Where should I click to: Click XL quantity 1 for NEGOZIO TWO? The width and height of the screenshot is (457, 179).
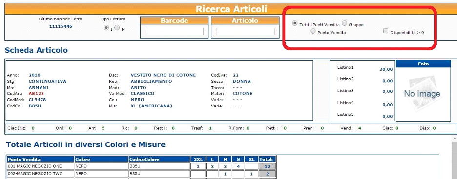click(251, 174)
